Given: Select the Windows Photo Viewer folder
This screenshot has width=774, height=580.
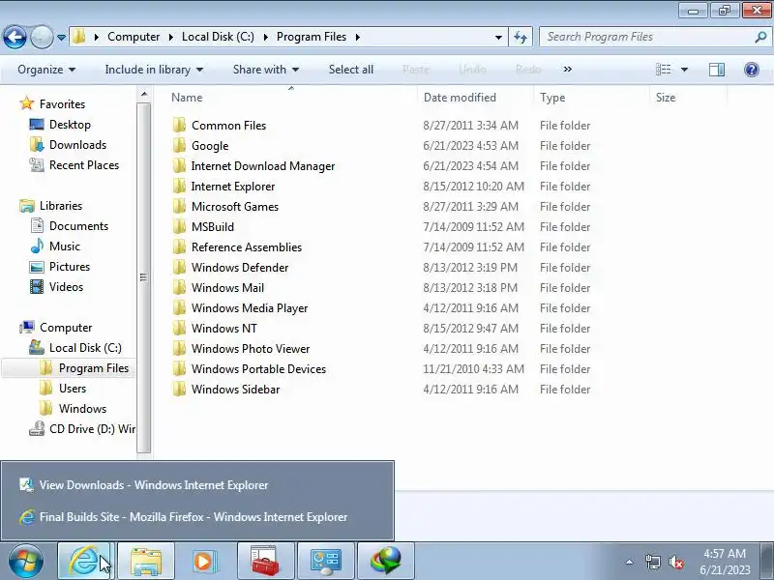Looking at the screenshot, I should (251, 348).
